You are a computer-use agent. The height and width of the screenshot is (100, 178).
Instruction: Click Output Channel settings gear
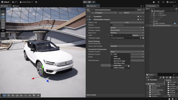click(x=143, y=28)
